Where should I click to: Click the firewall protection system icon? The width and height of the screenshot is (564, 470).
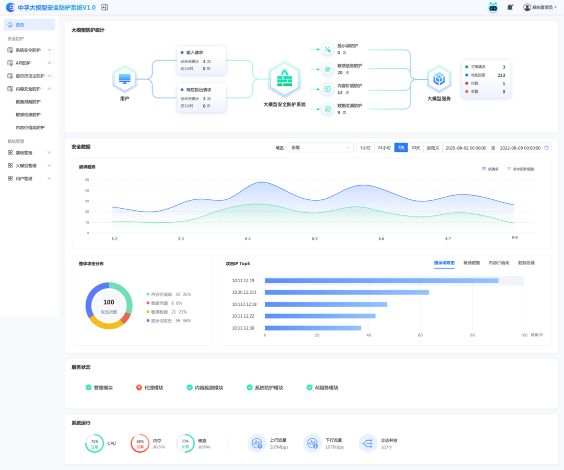(x=285, y=79)
